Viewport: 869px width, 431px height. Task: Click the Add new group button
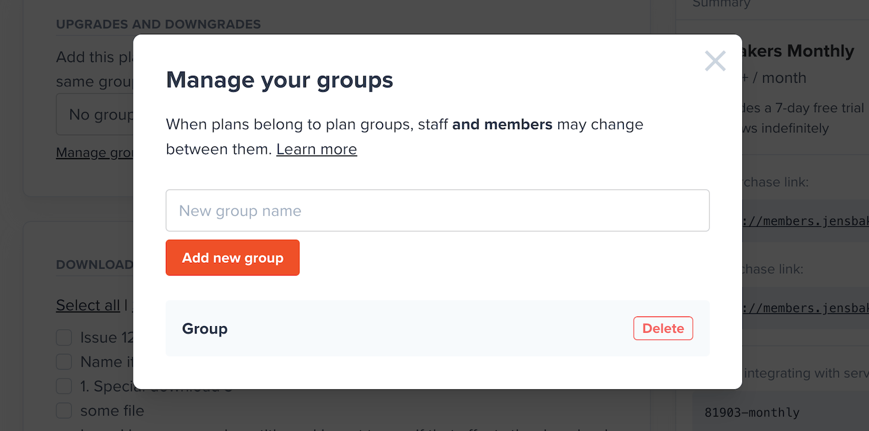point(232,257)
